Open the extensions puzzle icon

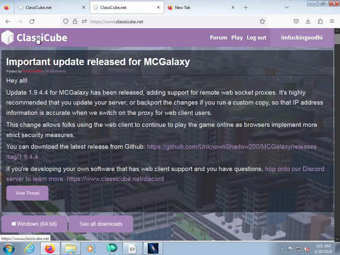coord(320,21)
